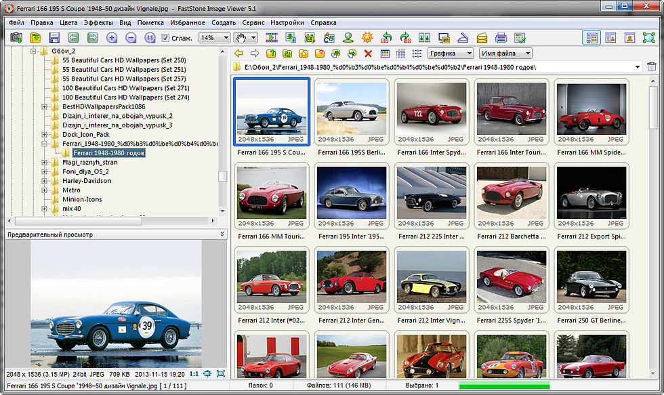664x395 pixels.
Task: Select the Minion-Icons folder
Action: click(x=82, y=199)
